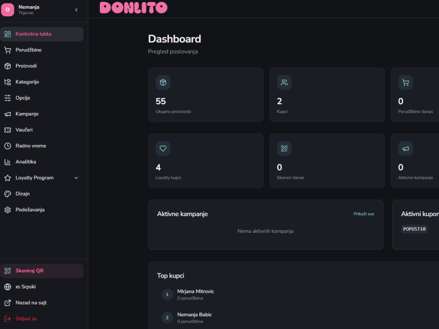Click the users icon on Kupci card
This screenshot has height=329, width=439.
(x=284, y=83)
